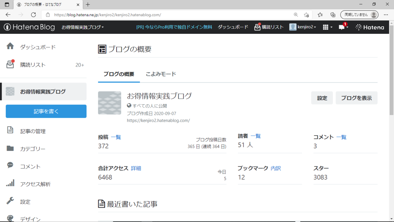The width and height of the screenshot is (394, 222).
Task: Click the folder icon for カテゴリー
Action: coord(10,148)
